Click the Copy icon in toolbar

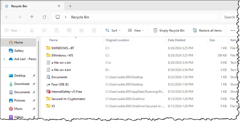44,31
